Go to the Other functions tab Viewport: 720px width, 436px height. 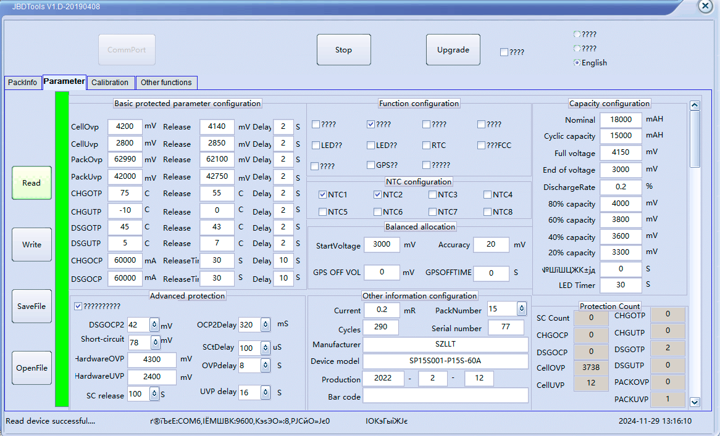(166, 83)
